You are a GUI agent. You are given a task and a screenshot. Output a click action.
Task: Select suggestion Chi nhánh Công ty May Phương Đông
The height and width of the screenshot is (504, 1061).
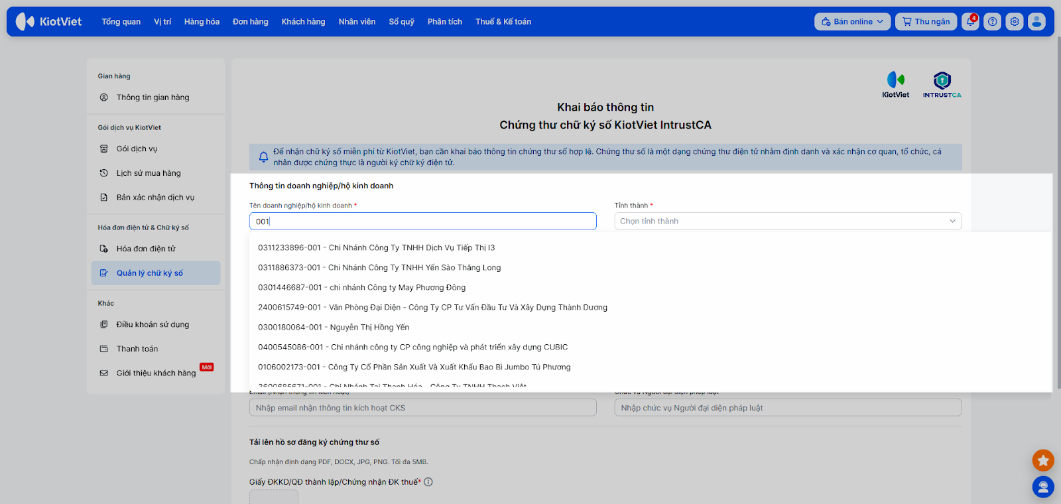[361, 288]
